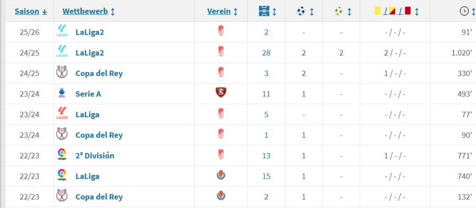Click Valladolid crest in the 22/23 LaLiga row

click(220, 176)
